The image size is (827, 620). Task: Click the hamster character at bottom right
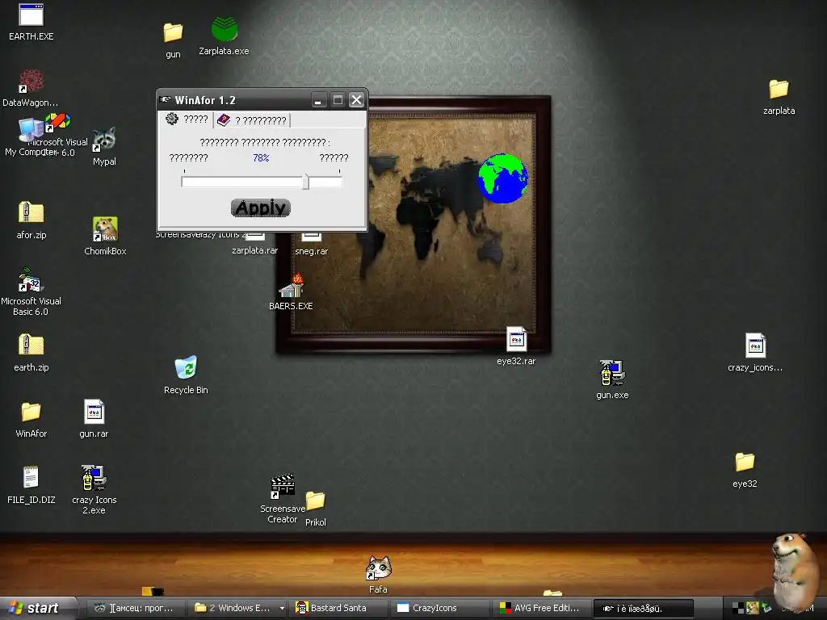796,572
